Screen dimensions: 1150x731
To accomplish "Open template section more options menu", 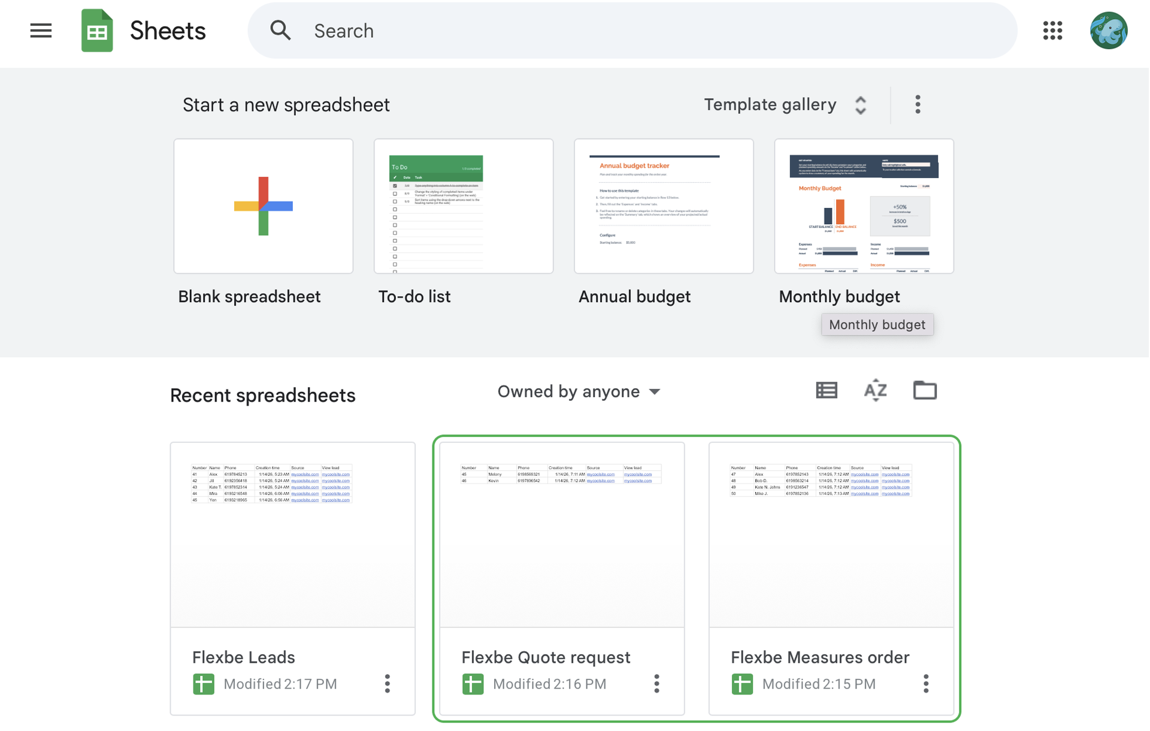I will coord(918,105).
